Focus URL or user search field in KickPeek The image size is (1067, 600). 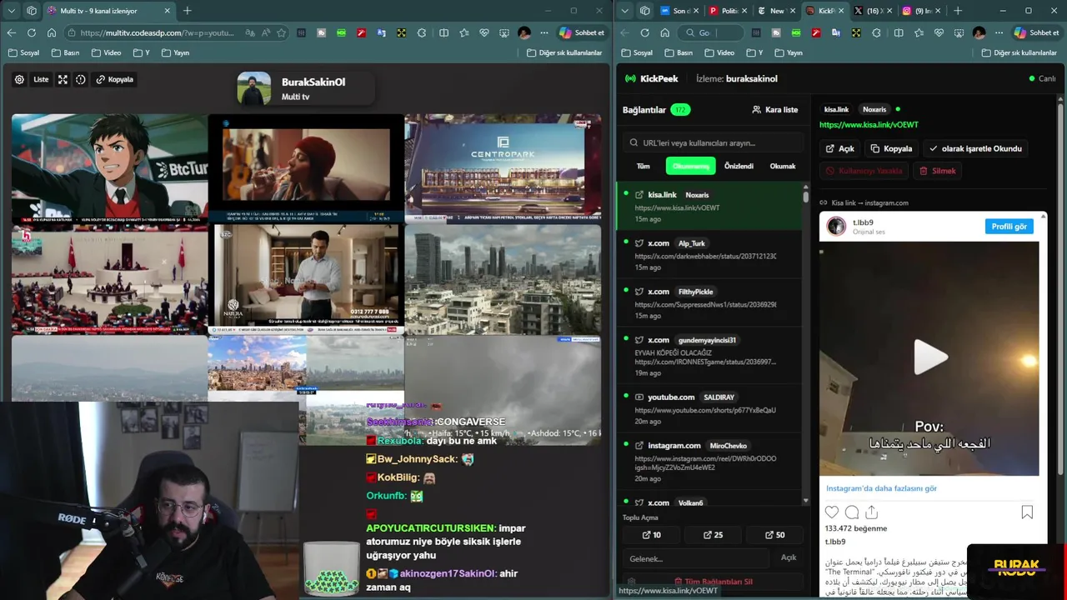pyautogui.click(x=714, y=142)
